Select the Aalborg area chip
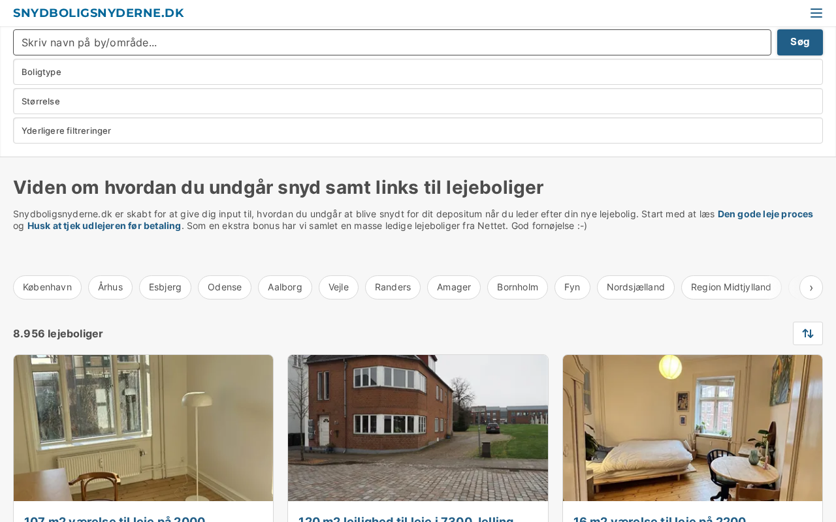 click(285, 287)
